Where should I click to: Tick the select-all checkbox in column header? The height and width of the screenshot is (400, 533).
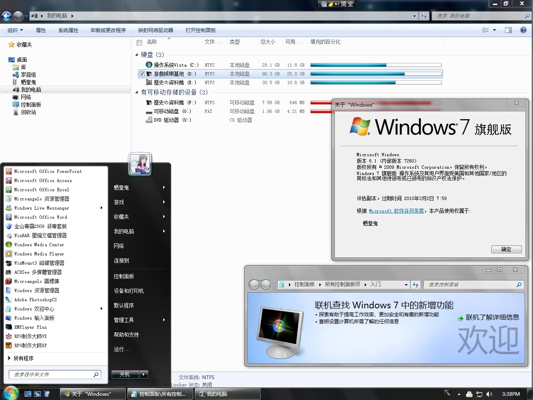(x=139, y=42)
